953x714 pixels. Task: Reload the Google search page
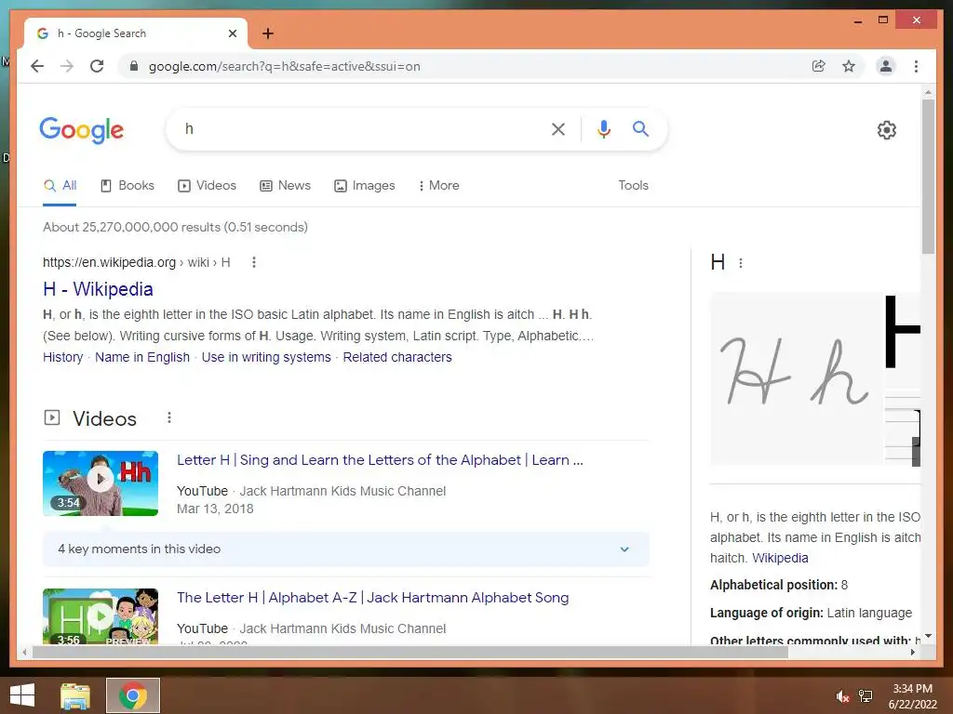pyautogui.click(x=97, y=66)
